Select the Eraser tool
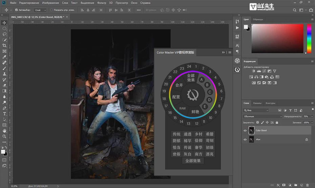Viewport: 315px width, 188px height. [x=4, y=85]
